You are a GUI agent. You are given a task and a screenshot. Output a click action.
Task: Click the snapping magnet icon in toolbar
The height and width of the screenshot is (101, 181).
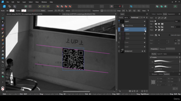pos(120,6)
